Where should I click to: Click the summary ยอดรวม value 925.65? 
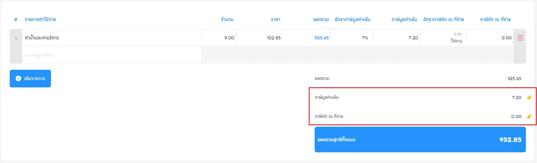[514, 79]
